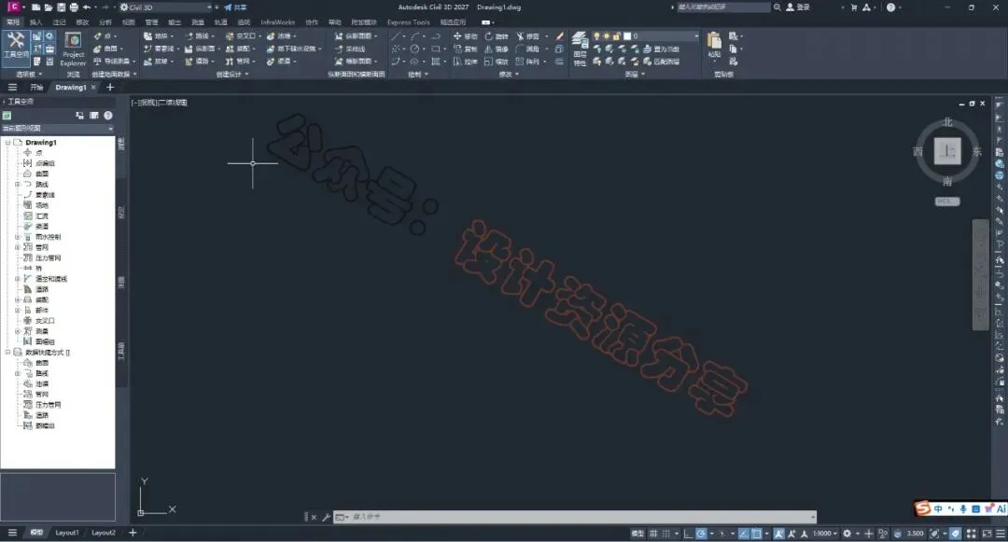The height and width of the screenshot is (542, 1008).
Task: Open the Annotate (注记) ribbon tab
Action: click(59, 21)
